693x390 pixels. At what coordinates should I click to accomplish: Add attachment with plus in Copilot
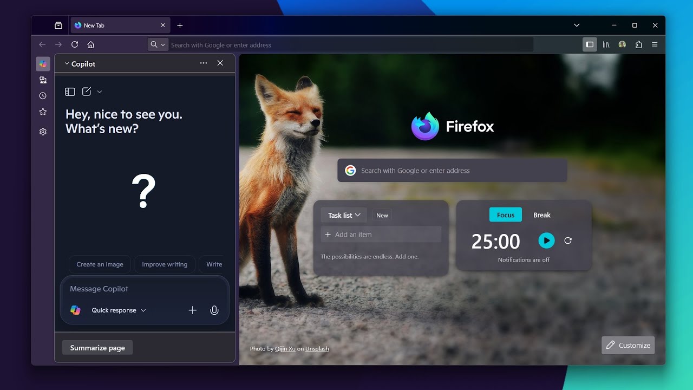tap(192, 310)
